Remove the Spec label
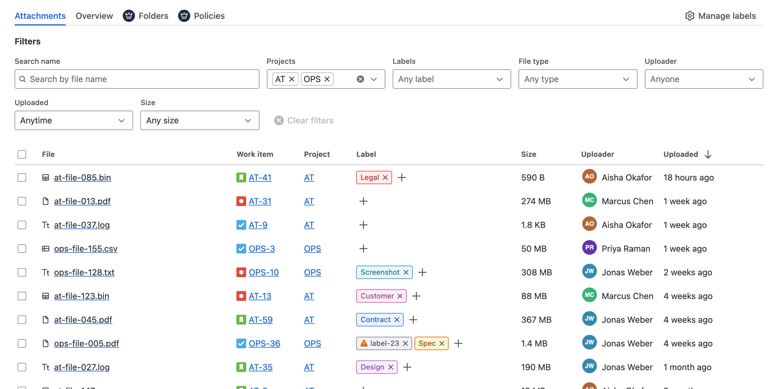The image size is (778, 389). (x=442, y=343)
